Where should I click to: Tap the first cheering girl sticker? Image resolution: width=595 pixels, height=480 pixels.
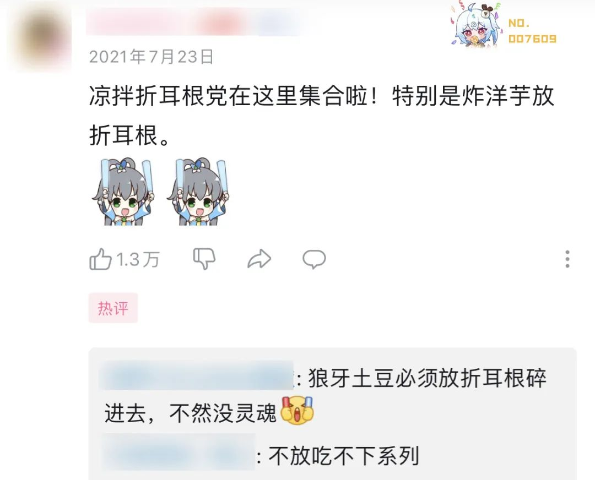[123, 192]
